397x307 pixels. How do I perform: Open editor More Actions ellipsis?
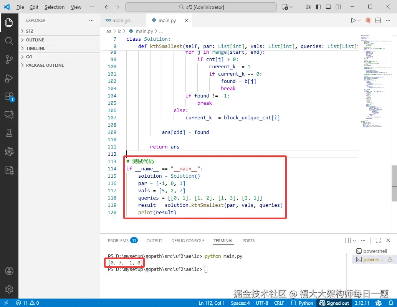[x=388, y=20]
